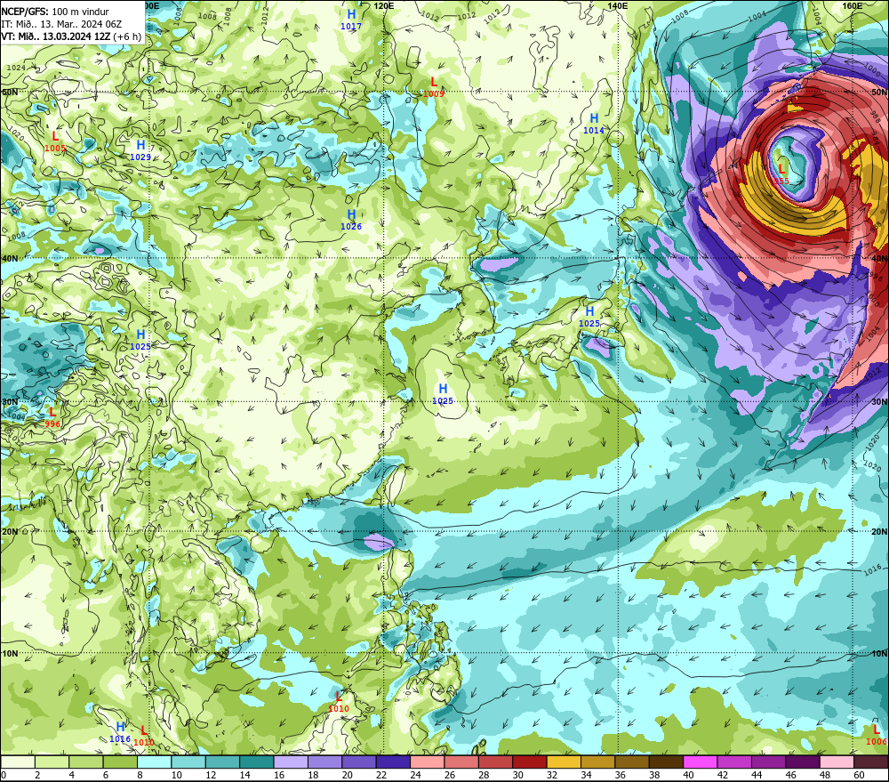Click the purple swatch between 44 and 46
The width and height of the screenshot is (889, 782).
point(768,762)
